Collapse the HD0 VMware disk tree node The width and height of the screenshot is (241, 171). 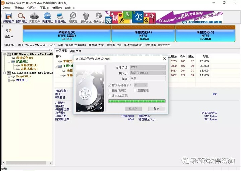5,54
